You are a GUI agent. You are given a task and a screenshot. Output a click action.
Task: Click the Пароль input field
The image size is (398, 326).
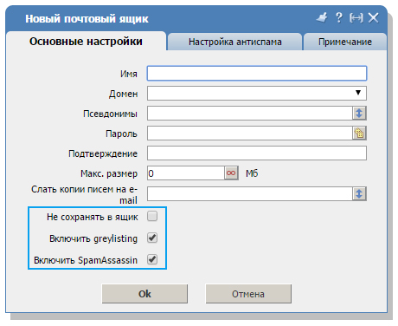250,133
